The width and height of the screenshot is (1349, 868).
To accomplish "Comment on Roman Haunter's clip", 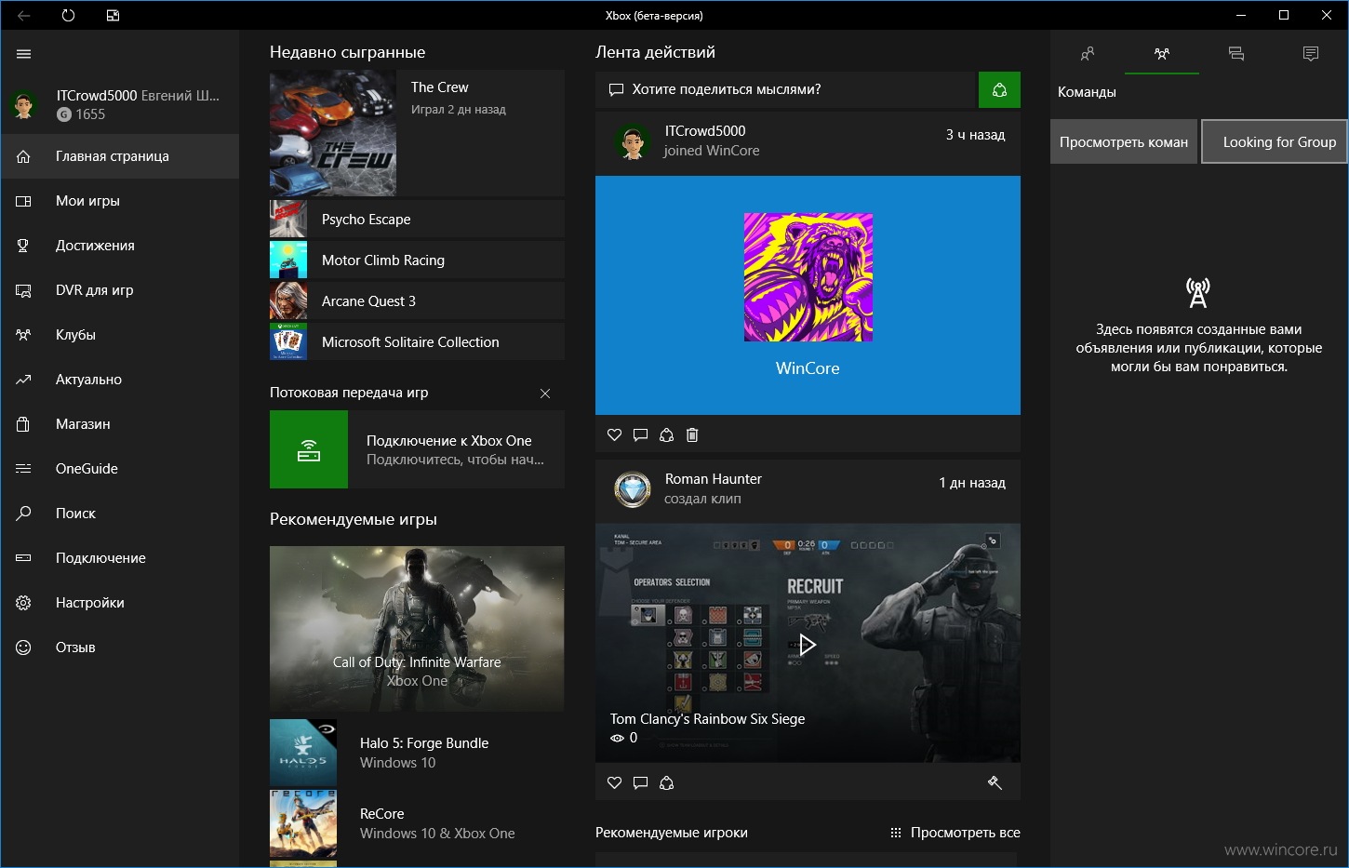I will click(640, 782).
